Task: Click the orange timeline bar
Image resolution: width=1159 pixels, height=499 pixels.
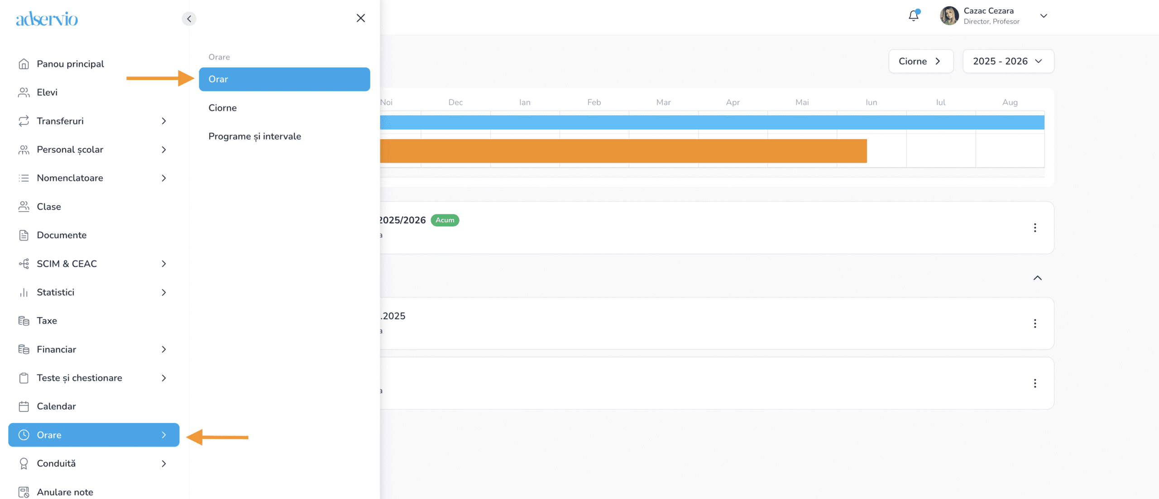Action: point(623,151)
